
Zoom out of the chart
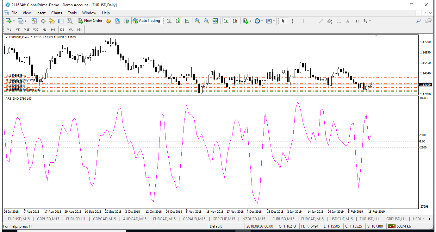coord(206,21)
